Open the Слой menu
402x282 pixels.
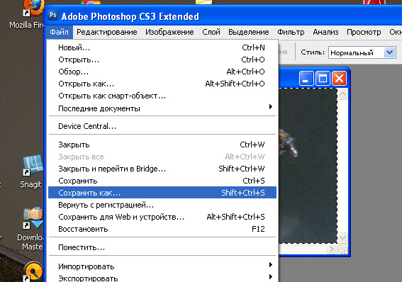coord(211,33)
